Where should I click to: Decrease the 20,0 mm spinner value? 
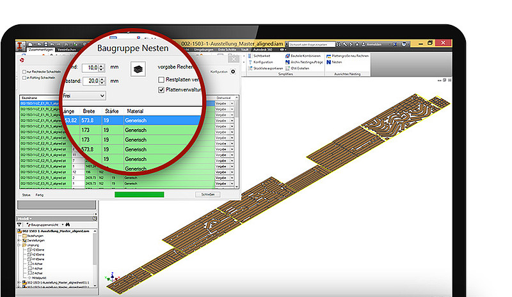(x=102, y=83)
